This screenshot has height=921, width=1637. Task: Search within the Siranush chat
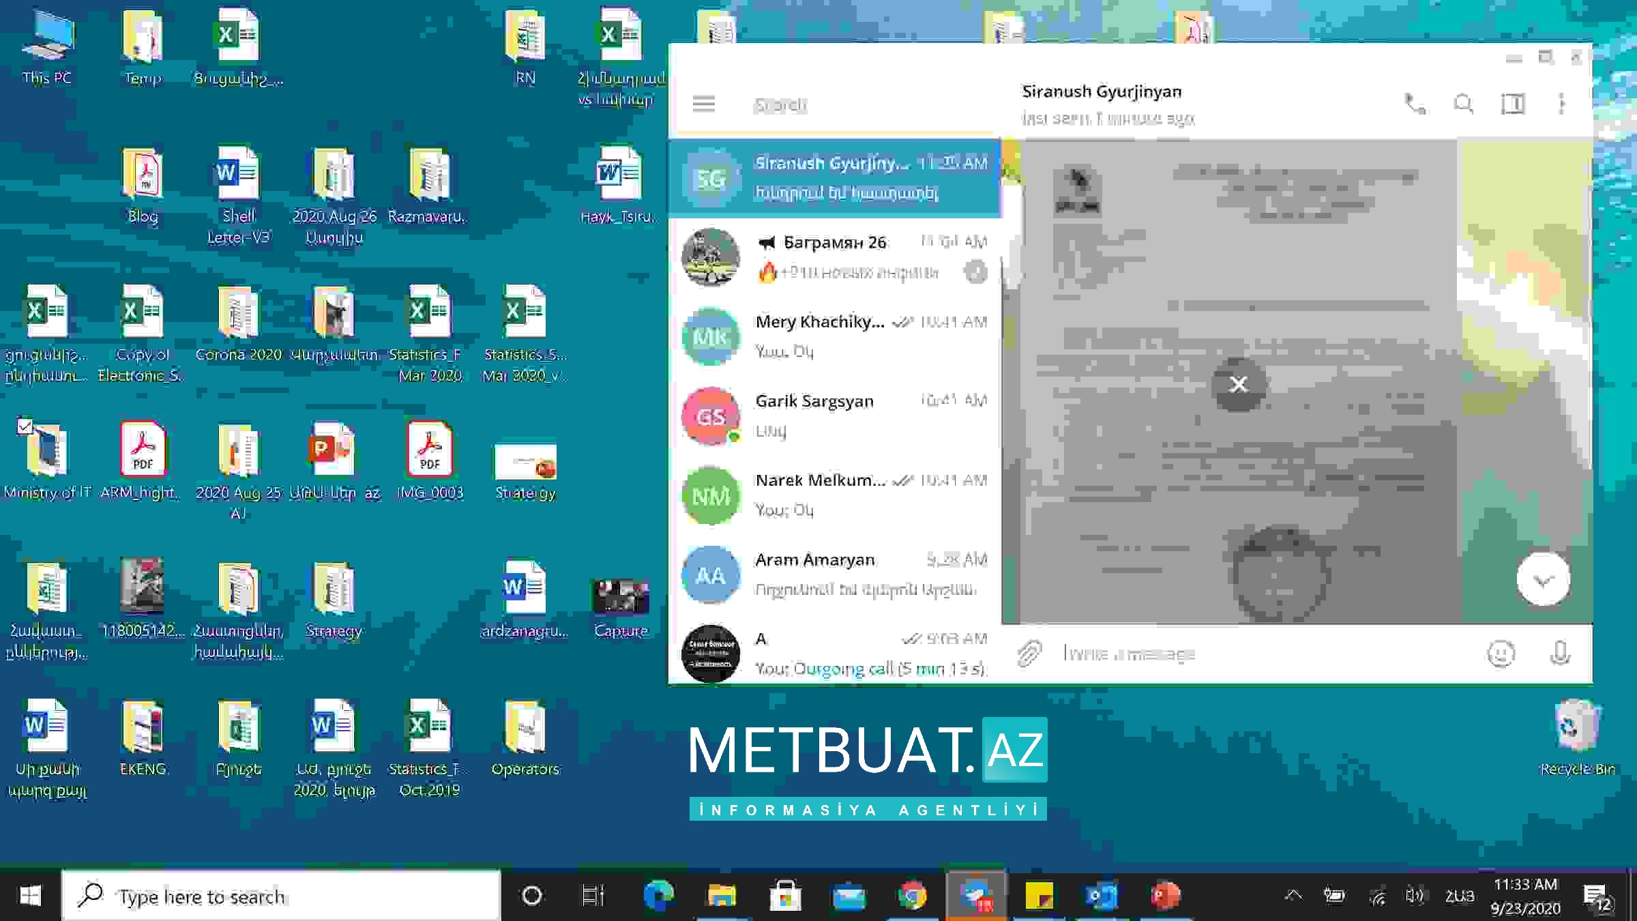click(1464, 104)
